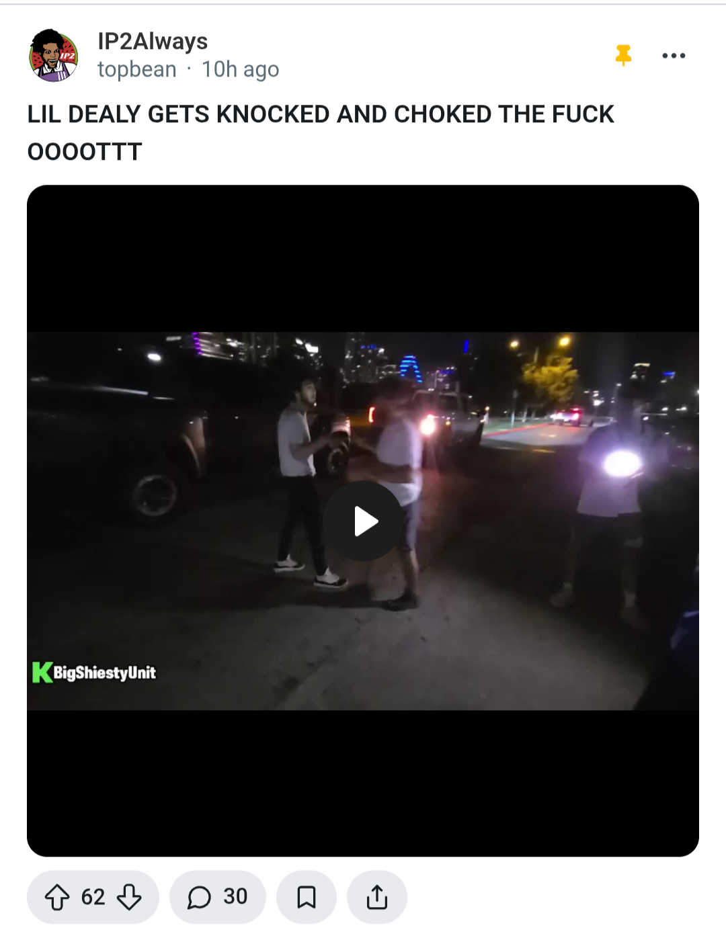
Task: Click the top black bar of the video
Action: (363, 259)
